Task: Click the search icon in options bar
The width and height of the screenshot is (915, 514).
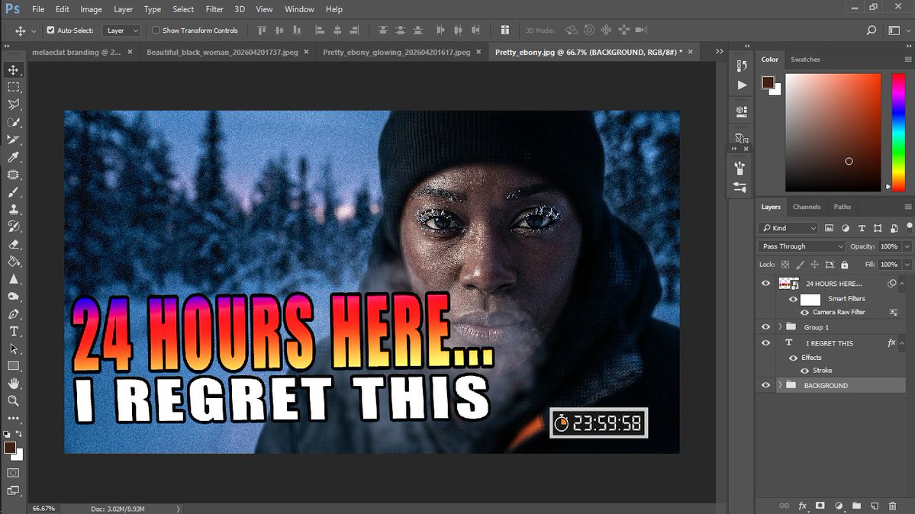Action: pos(872,31)
